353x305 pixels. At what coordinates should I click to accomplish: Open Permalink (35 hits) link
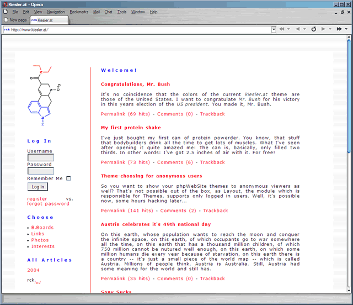pos(125,278)
